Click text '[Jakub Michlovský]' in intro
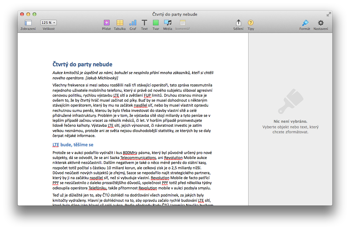Viewport: 350px width, 230px height. pyautogui.click(x=101, y=78)
